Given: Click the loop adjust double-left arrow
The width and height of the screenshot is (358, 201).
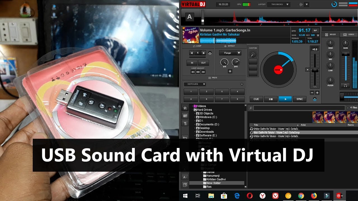Looking at the screenshot, I should [x=193, y=72].
